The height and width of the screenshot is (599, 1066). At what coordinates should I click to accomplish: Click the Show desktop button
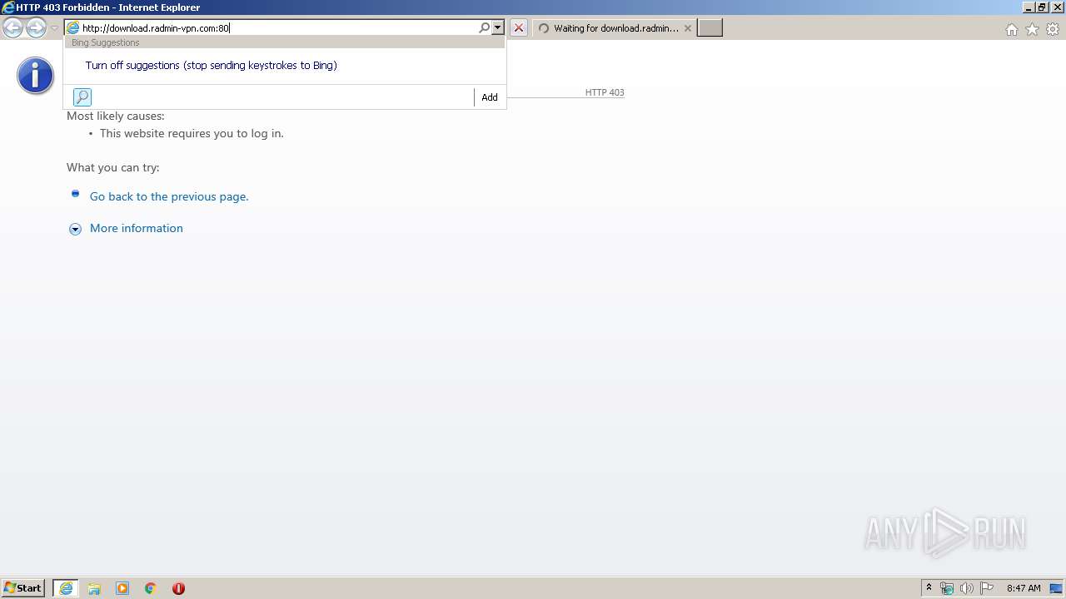click(1057, 588)
